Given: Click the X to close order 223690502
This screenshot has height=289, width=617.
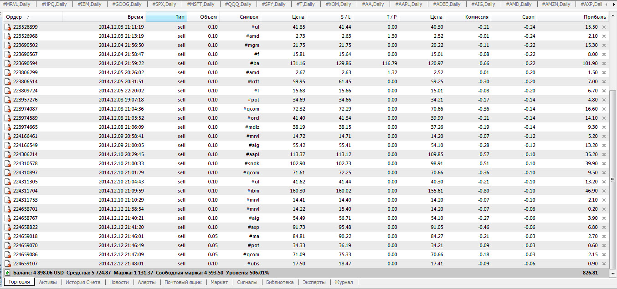Looking at the screenshot, I should point(604,45).
